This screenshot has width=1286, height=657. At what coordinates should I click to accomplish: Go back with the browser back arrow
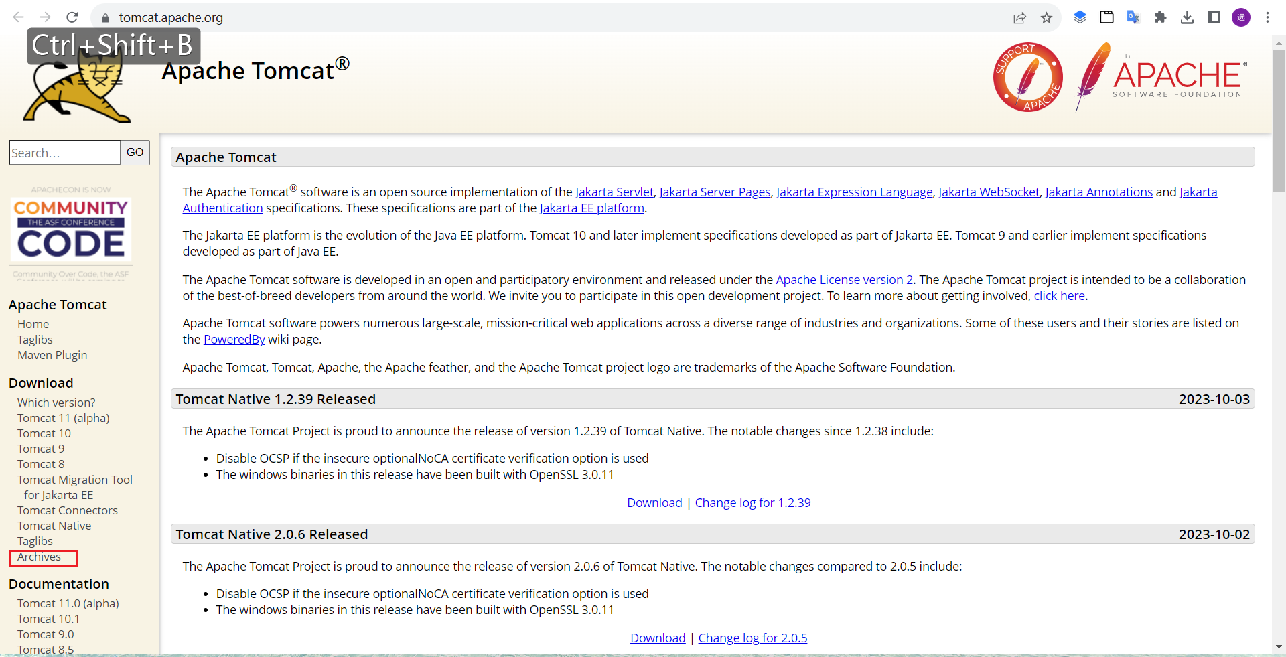[19, 17]
